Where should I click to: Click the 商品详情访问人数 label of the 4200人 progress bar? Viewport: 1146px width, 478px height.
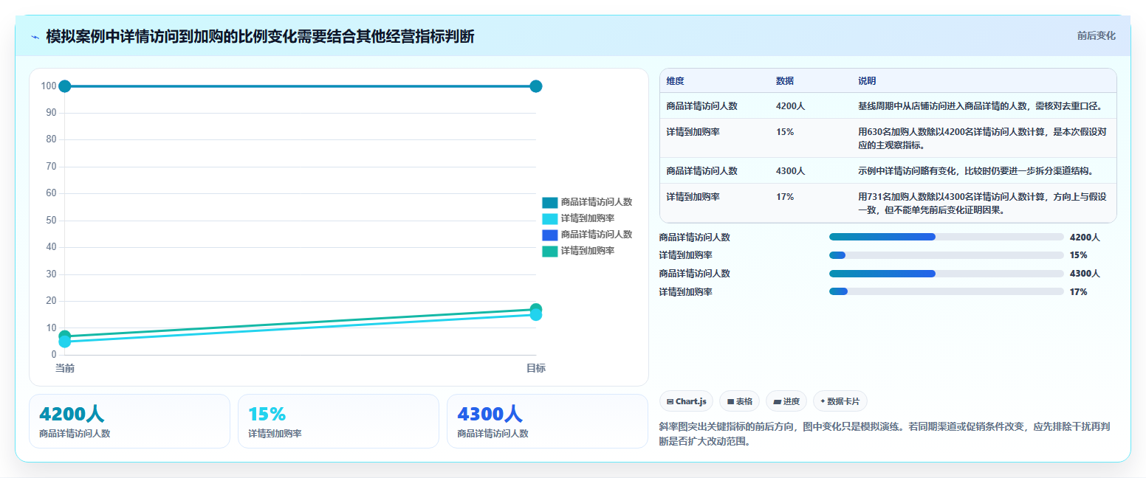pyautogui.click(x=694, y=237)
